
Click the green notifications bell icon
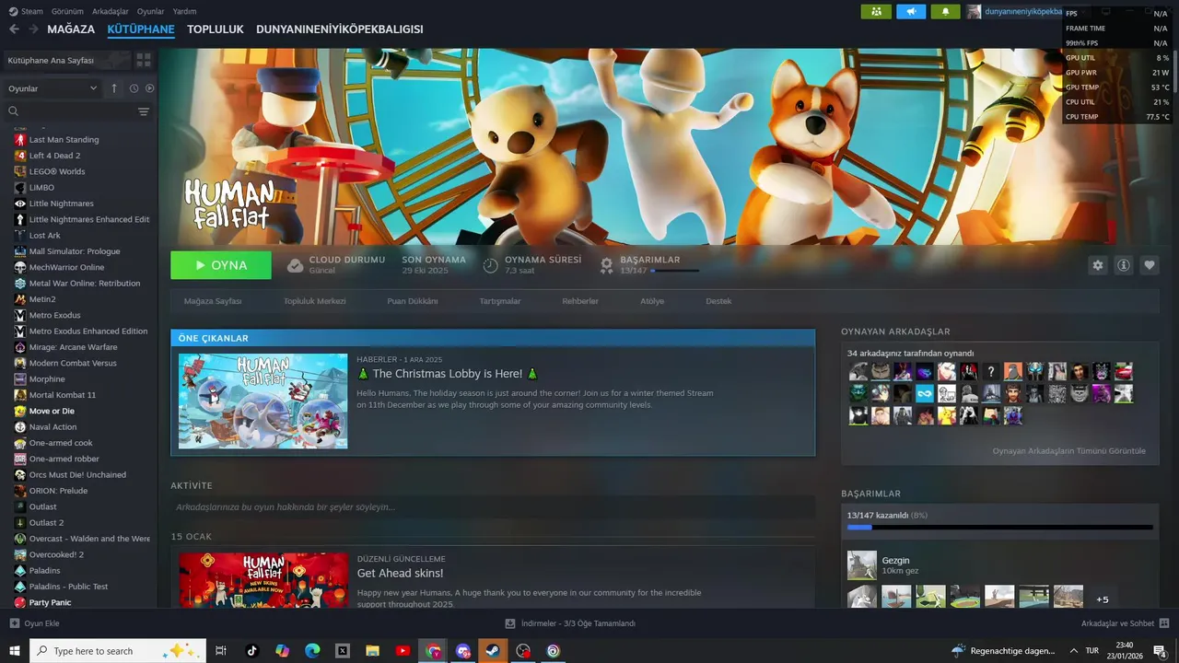(x=945, y=12)
